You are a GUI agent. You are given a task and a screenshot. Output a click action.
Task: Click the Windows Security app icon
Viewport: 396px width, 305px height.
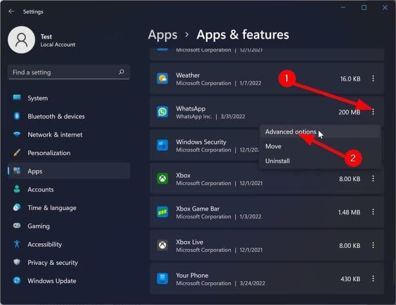click(x=162, y=145)
